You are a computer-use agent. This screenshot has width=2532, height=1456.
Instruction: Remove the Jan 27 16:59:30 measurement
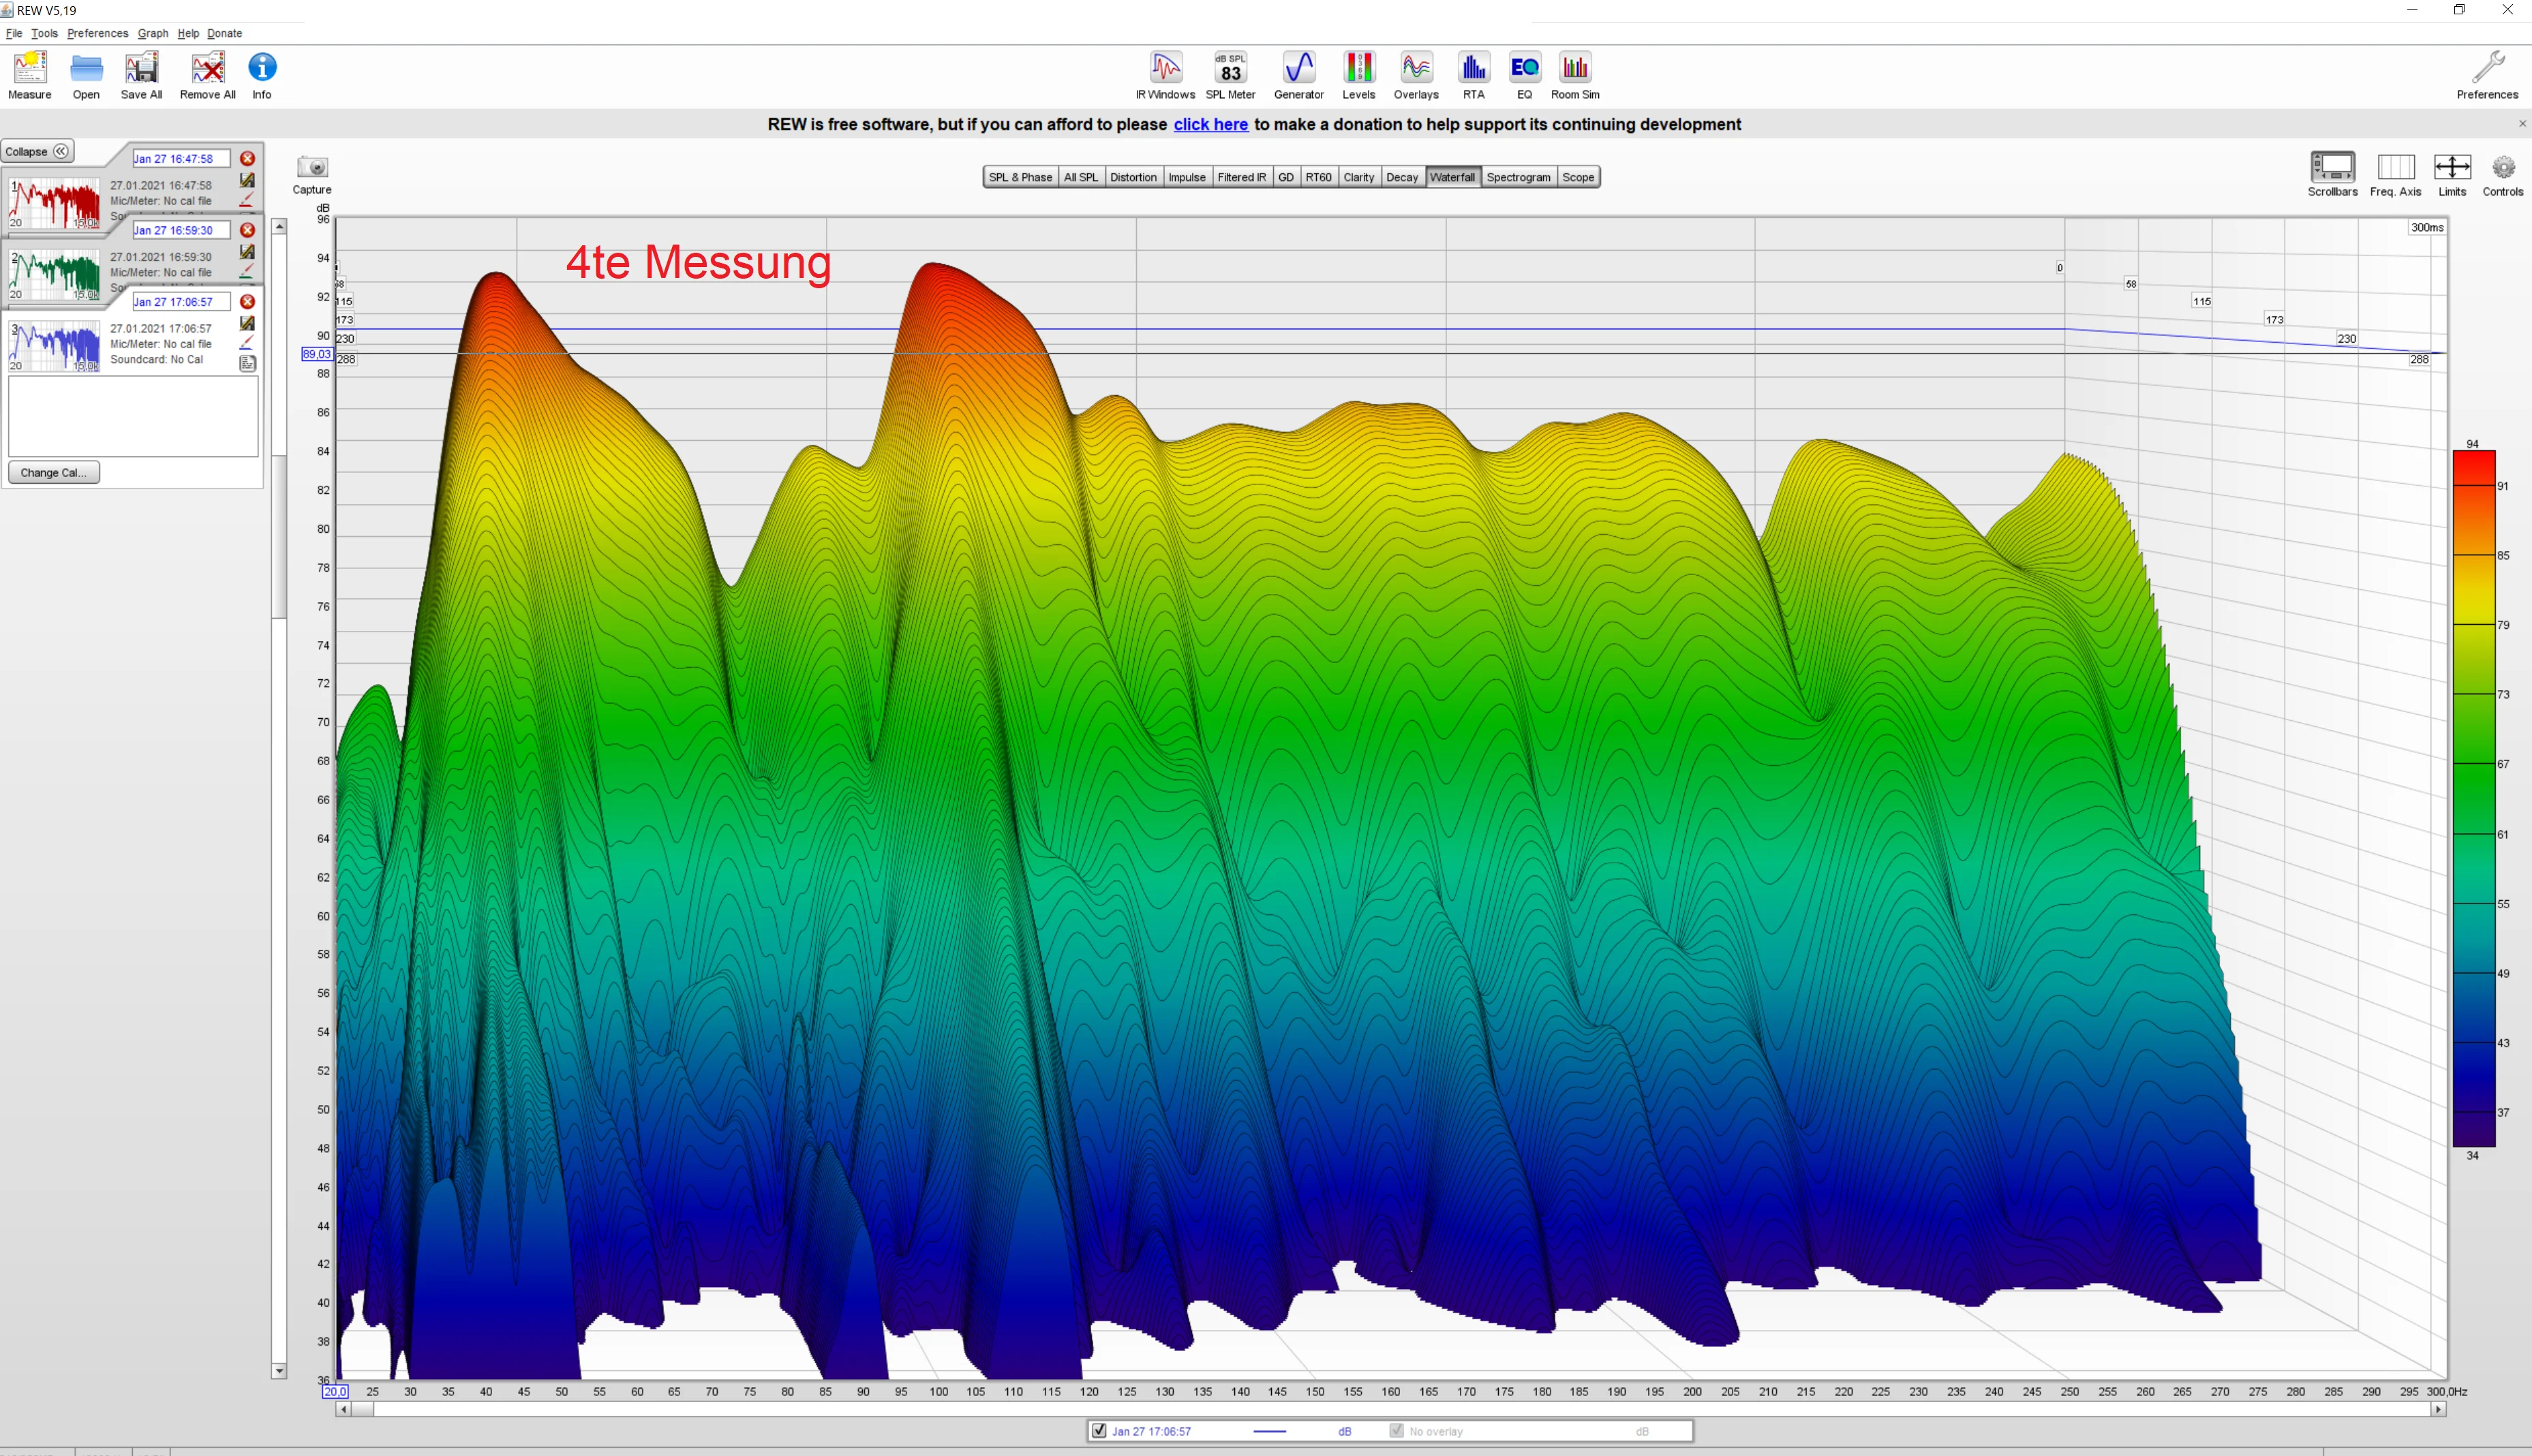(x=248, y=230)
